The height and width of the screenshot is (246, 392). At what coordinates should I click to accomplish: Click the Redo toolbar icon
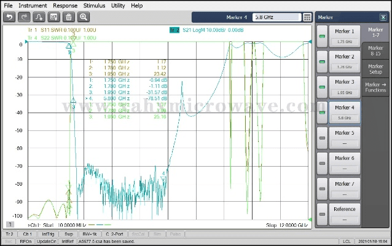(24, 17)
